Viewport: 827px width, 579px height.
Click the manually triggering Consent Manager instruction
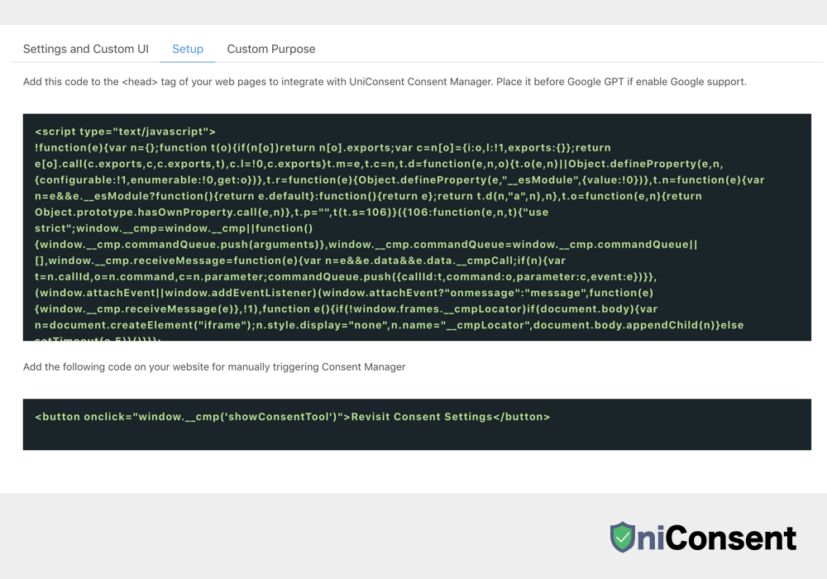pos(214,366)
